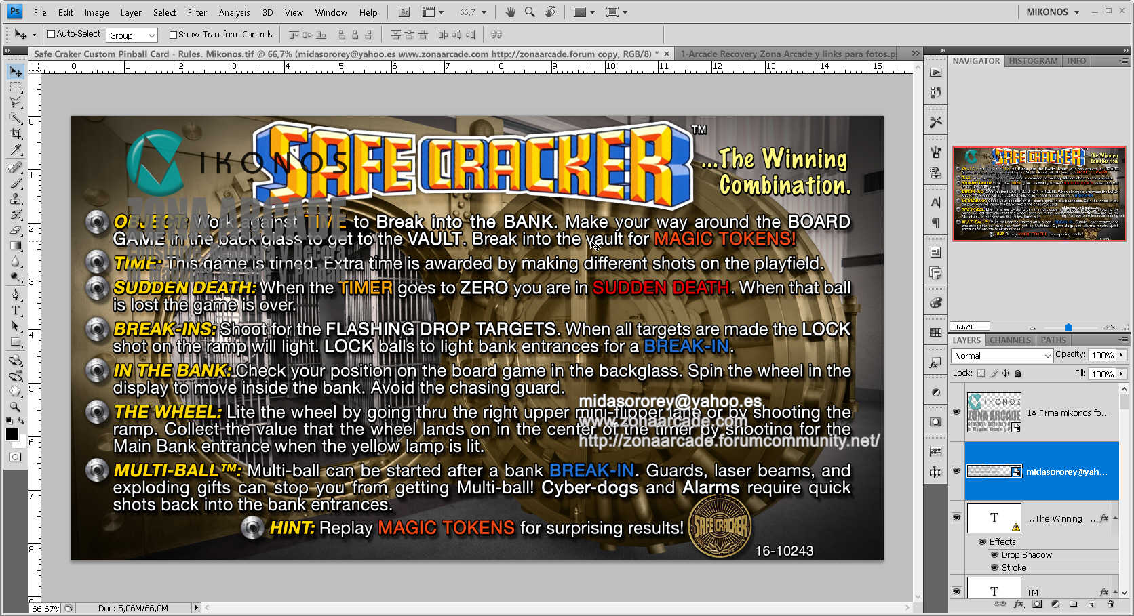Select the Clone Stamp tool
This screenshot has width=1134, height=616.
[15, 200]
